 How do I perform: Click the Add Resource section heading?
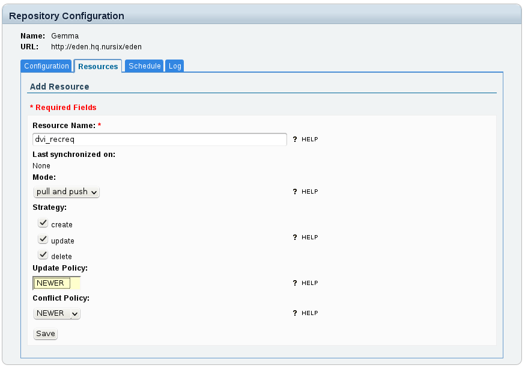[x=59, y=87]
